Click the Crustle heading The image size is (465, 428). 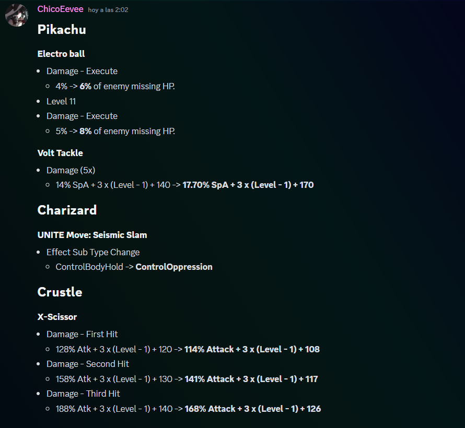point(60,292)
